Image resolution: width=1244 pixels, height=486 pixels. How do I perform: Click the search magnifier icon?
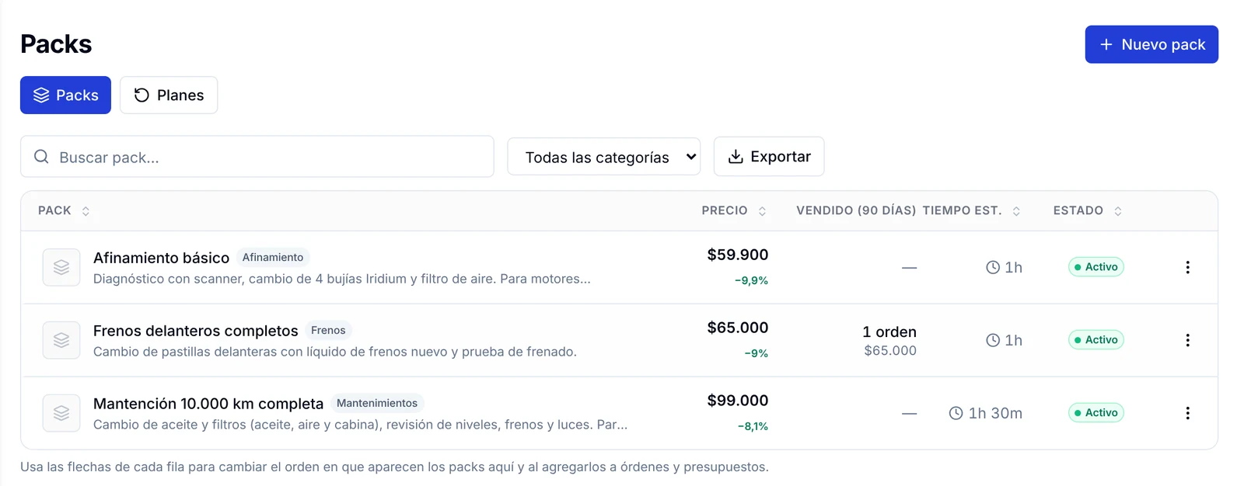[41, 157]
